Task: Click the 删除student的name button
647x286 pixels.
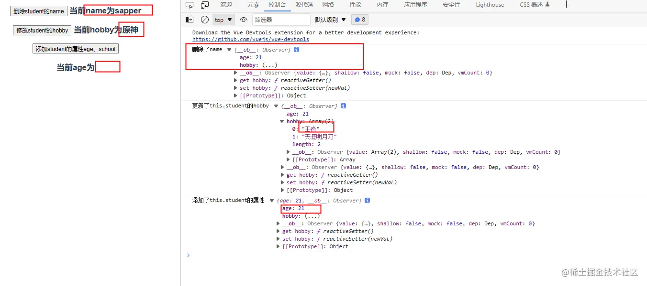Action: coord(39,11)
